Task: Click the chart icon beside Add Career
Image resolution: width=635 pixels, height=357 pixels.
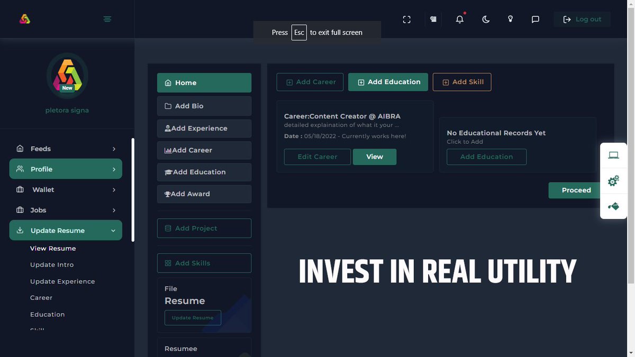Action: point(168,150)
